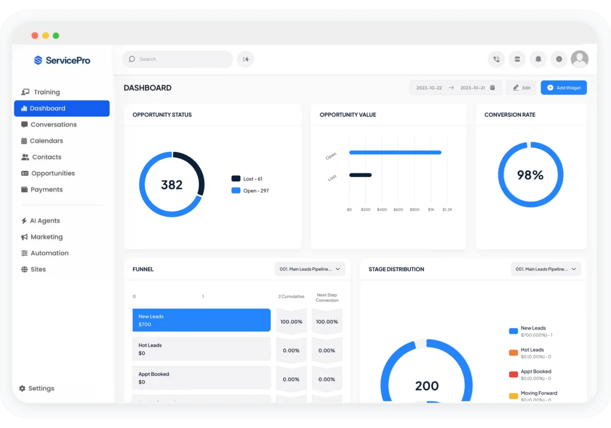Click the ServicePro logo
This screenshot has width=611, height=428.
(x=62, y=60)
